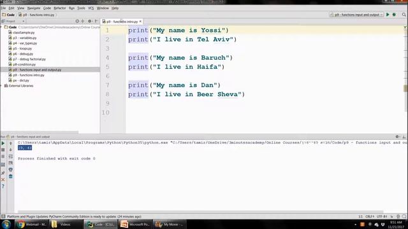Click the platform and plugin updates status message
408x229 pixels.
tap(74, 216)
